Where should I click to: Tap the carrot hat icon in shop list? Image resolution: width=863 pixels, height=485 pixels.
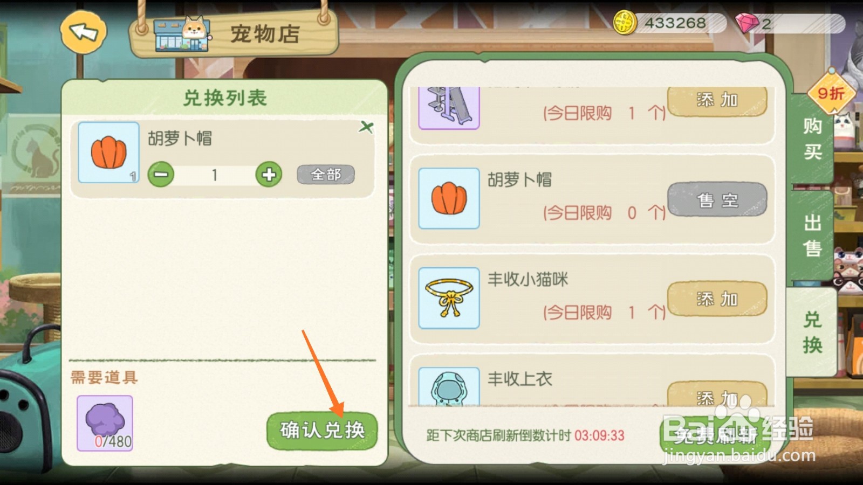449,198
